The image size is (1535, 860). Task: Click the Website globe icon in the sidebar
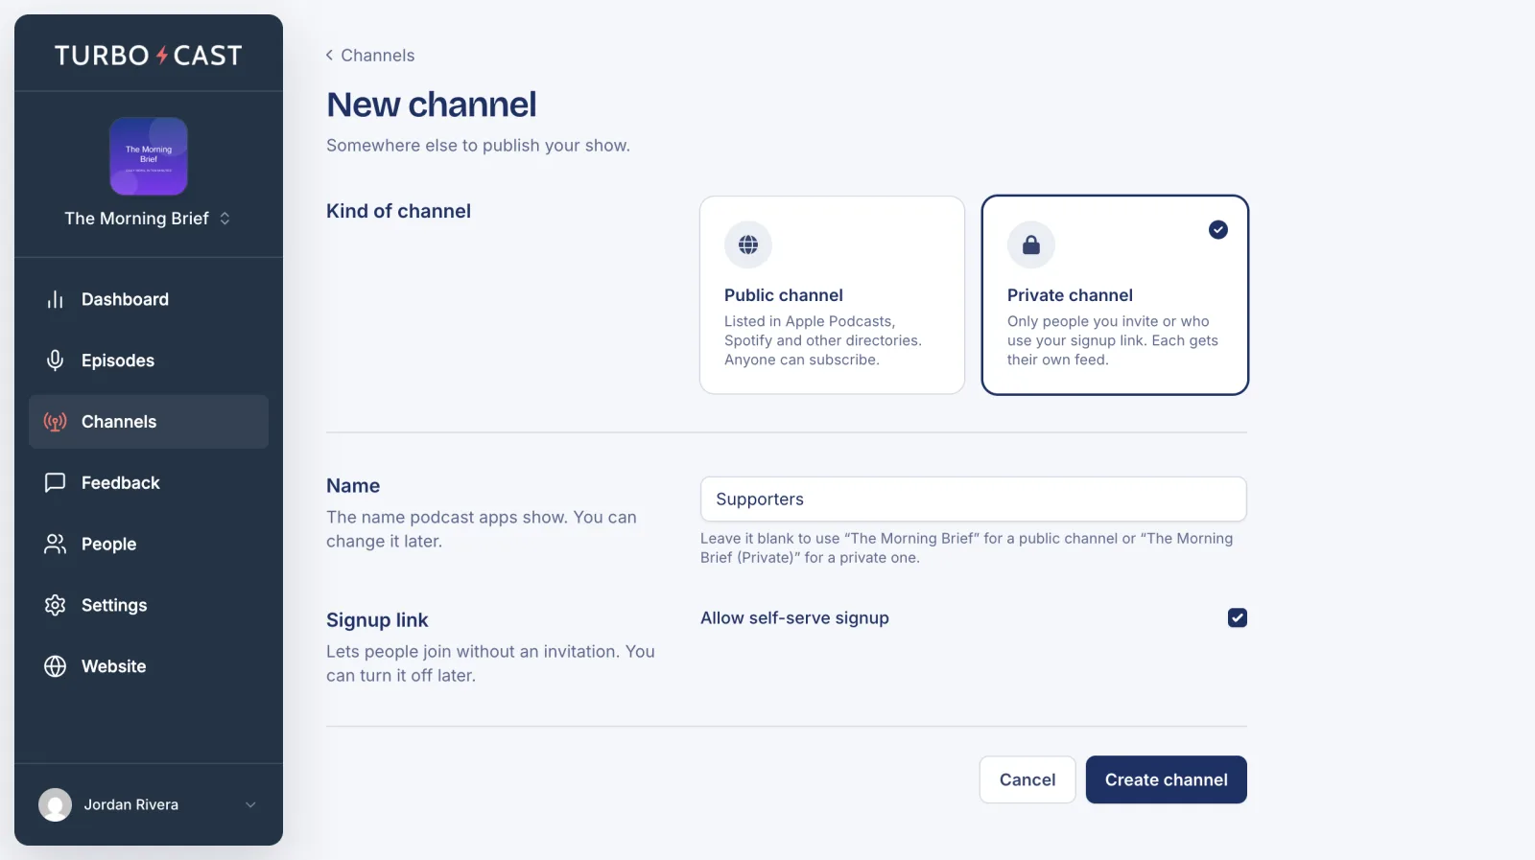[55, 666]
